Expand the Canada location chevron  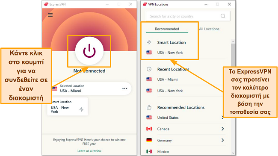tap(223, 129)
